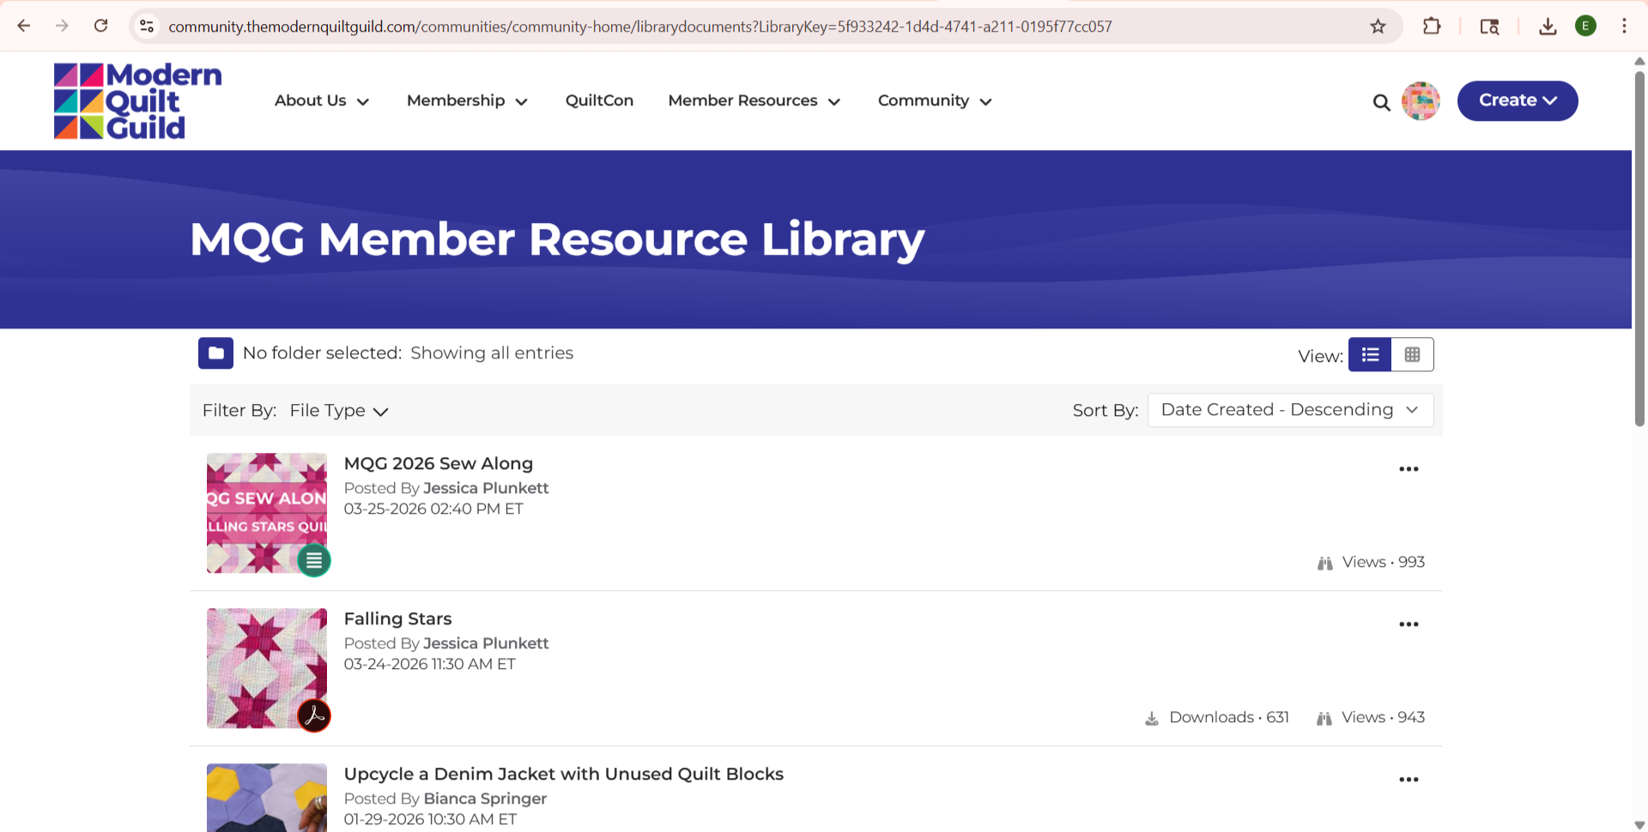1648x832 pixels.
Task: Click the browser forward arrow
Action: point(62,26)
